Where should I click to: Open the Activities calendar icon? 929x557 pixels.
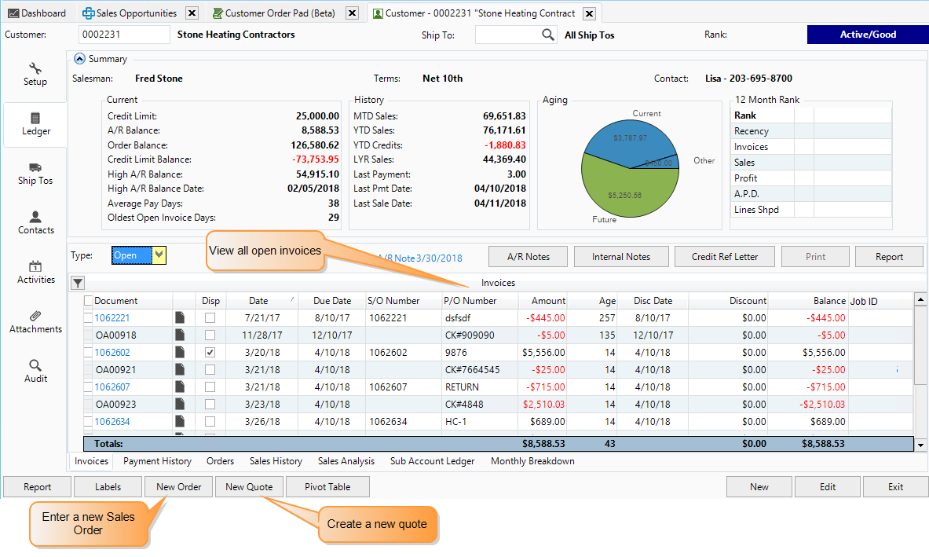tap(35, 272)
